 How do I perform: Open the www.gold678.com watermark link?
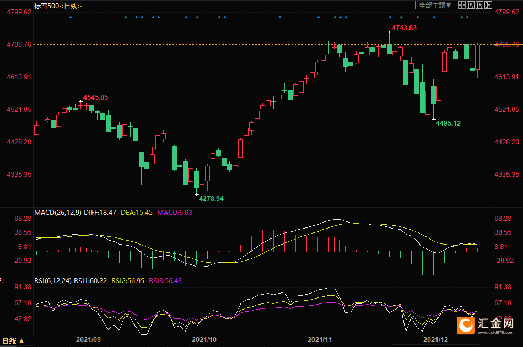pyautogui.click(x=495, y=332)
